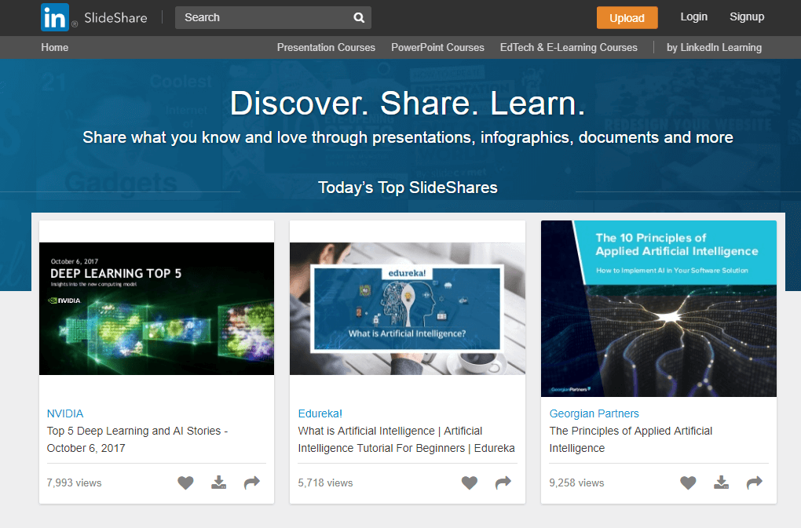Image resolution: width=801 pixels, height=528 pixels.
Task: Click the 9,258 views count
Action: point(576,482)
